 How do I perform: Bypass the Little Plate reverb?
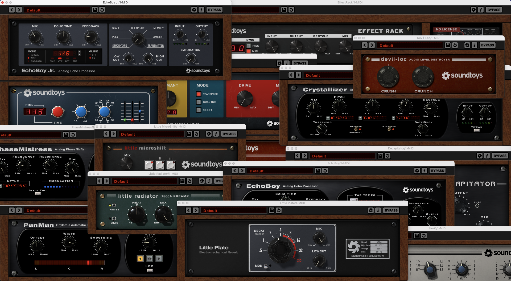pyautogui.click(x=391, y=210)
